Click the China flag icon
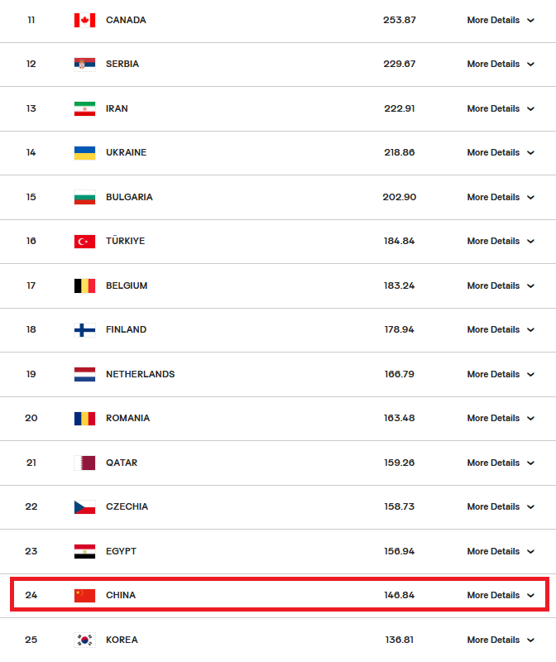 tap(84, 595)
